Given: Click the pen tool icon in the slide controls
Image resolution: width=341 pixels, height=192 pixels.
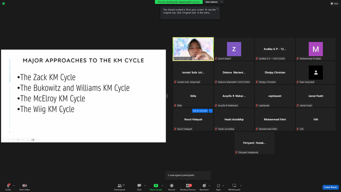Looking at the screenshot, I should pos(13,140).
